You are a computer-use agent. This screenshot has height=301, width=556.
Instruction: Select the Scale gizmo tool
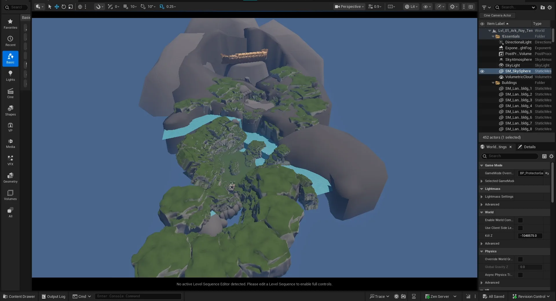click(x=71, y=7)
